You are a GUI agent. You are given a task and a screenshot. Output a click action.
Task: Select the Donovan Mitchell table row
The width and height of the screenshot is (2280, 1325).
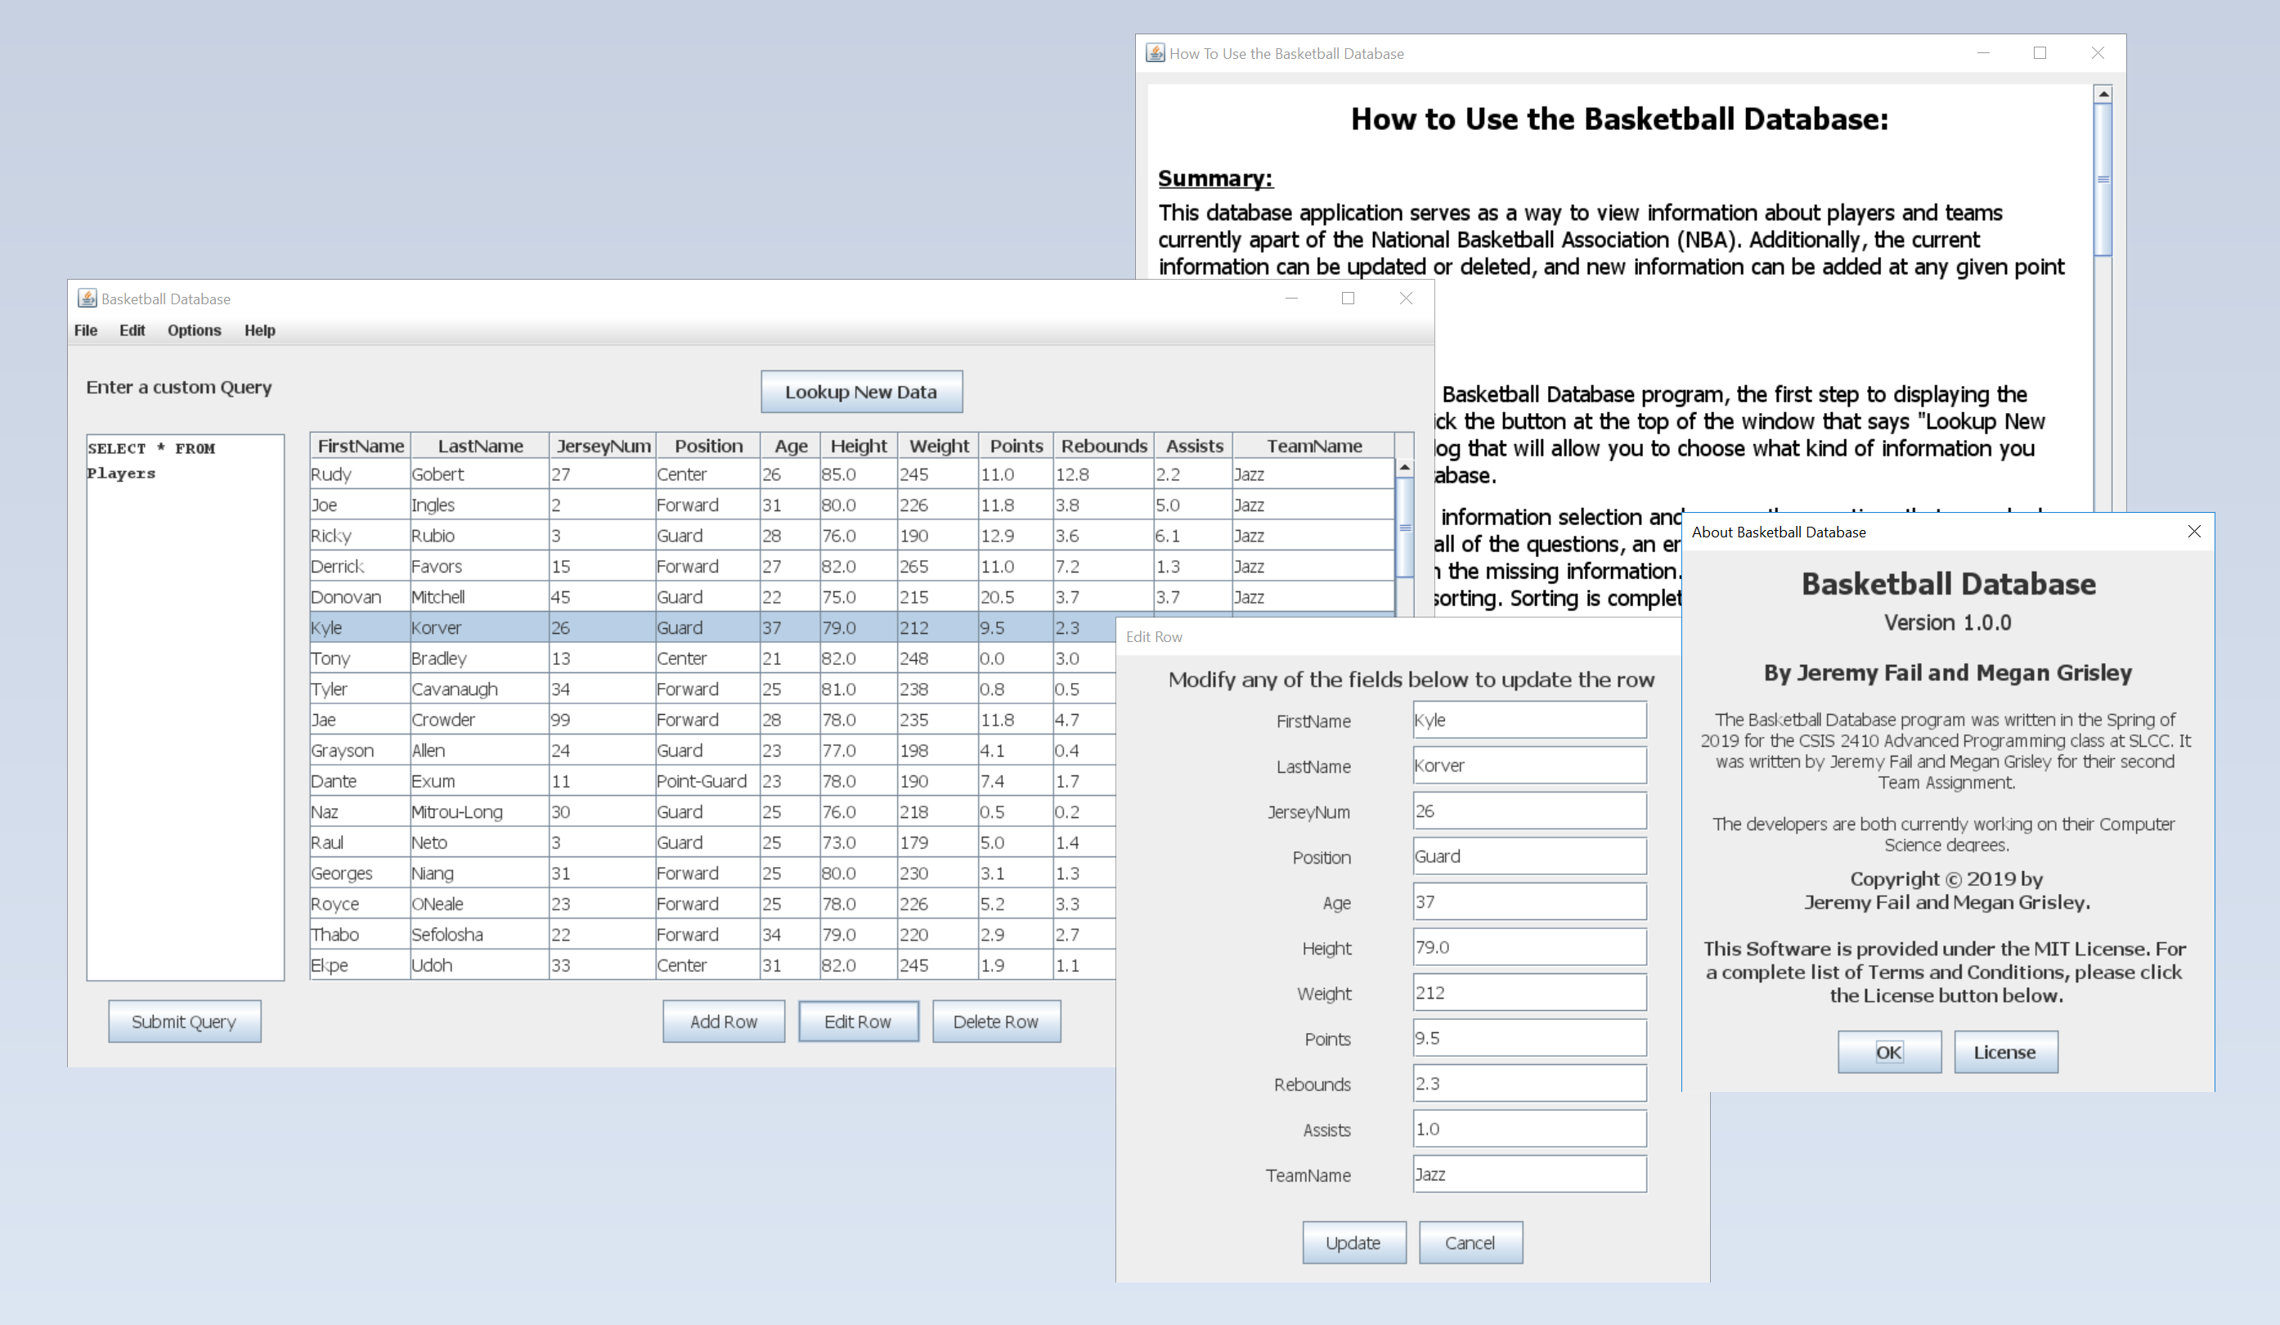tap(851, 597)
